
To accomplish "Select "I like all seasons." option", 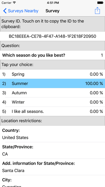I will pyautogui.click(x=52, y=112).
